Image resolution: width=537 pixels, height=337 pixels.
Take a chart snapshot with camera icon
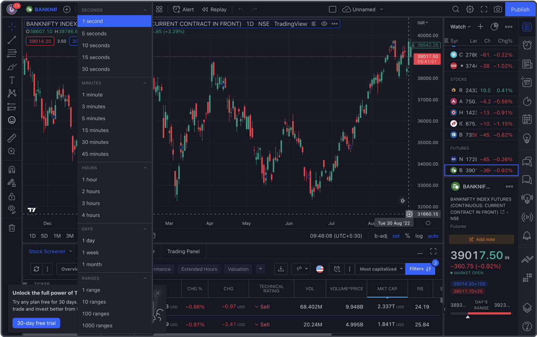(x=498, y=9)
